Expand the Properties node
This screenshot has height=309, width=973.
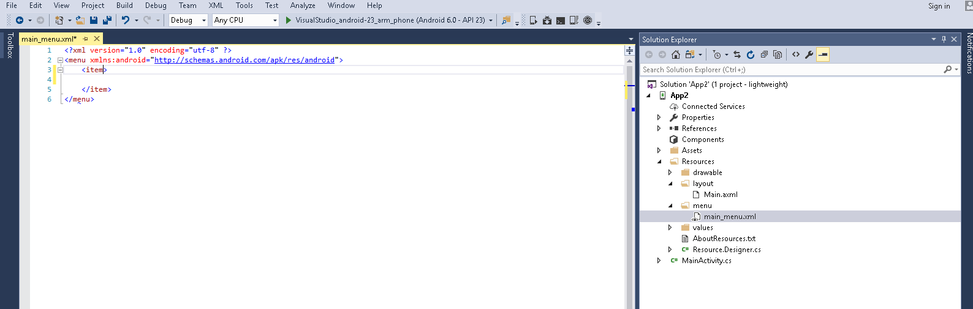tap(659, 117)
